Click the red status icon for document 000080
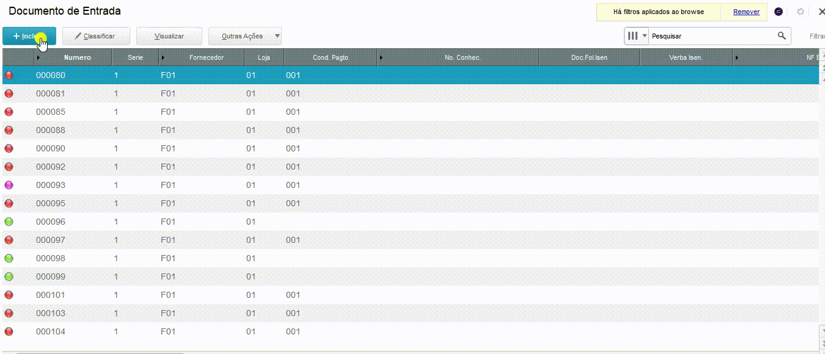Image resolution: width=825 pixels, height=354 pixels. pyautogui.click(x=9, y=75)
